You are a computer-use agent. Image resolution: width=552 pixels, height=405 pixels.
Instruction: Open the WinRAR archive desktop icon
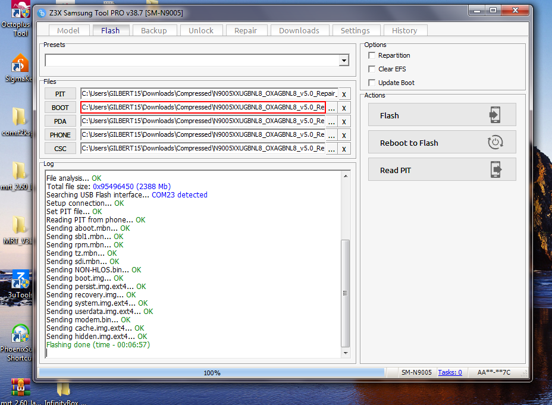point(20,391)
